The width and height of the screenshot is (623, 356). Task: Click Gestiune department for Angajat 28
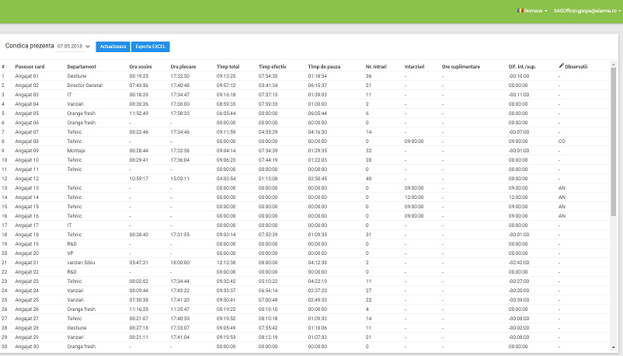pos(77,328)
